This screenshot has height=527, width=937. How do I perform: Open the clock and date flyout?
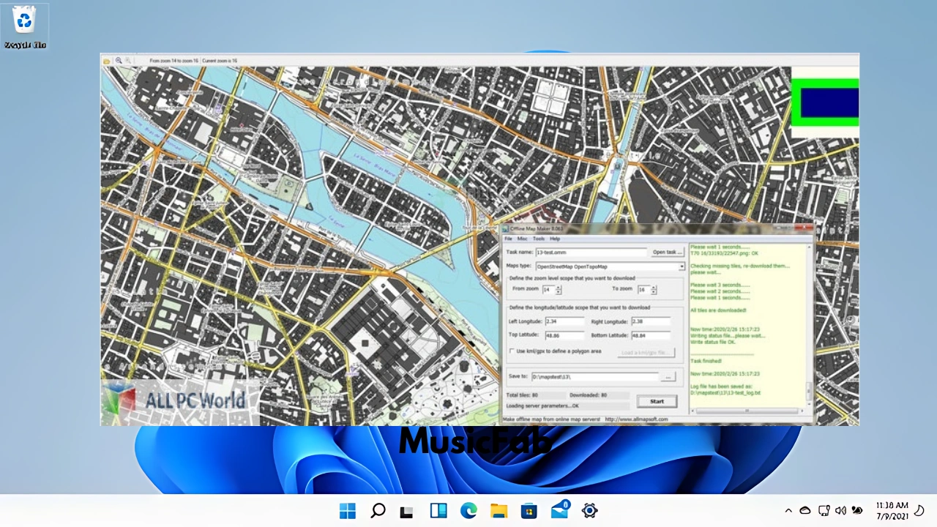892,511
